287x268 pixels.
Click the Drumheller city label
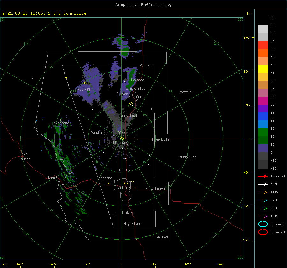point(187,157)
